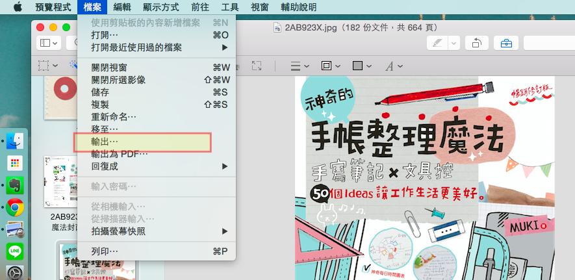Screen dimensions: 575x280
Task: Click the main book cover image
Action: (x=425, y=178)
